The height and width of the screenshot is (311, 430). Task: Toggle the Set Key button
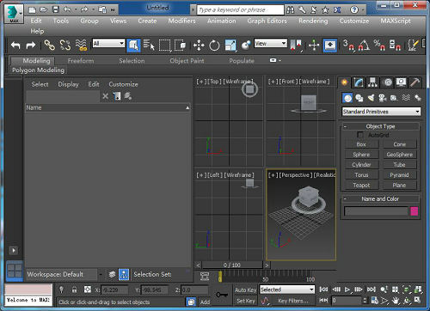pyautogui.click(x=246, y=301)
